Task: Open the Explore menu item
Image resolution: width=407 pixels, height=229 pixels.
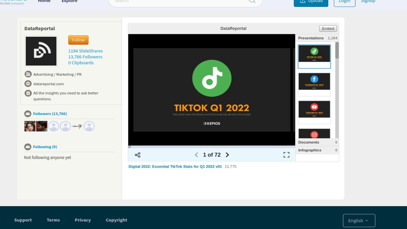Action: 69,1
